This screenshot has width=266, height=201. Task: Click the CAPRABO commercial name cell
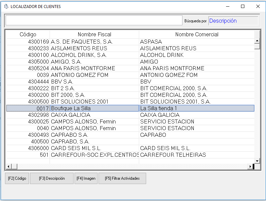[197, 135]
